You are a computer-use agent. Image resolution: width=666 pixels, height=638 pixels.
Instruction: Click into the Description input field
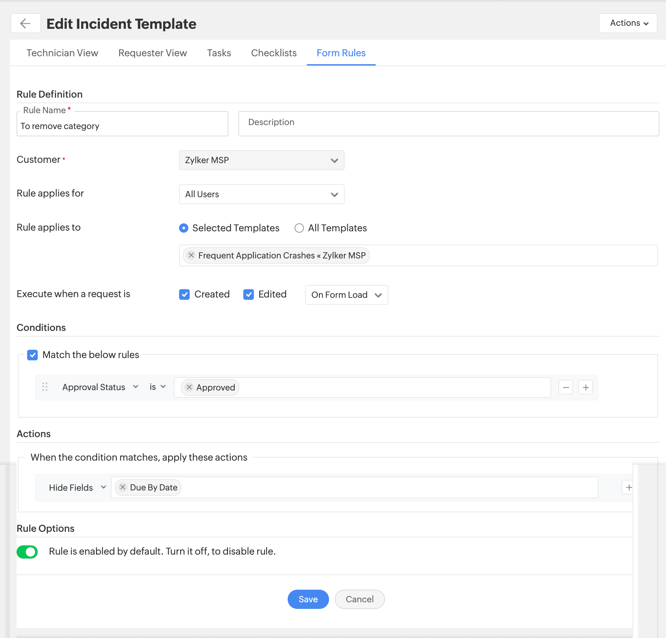click(448, 123)
